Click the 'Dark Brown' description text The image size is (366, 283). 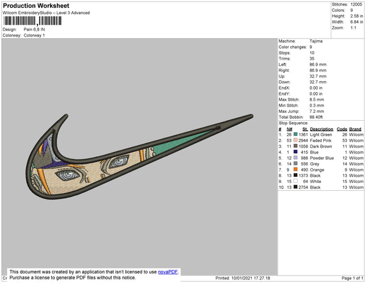click(x=321, y=146)
